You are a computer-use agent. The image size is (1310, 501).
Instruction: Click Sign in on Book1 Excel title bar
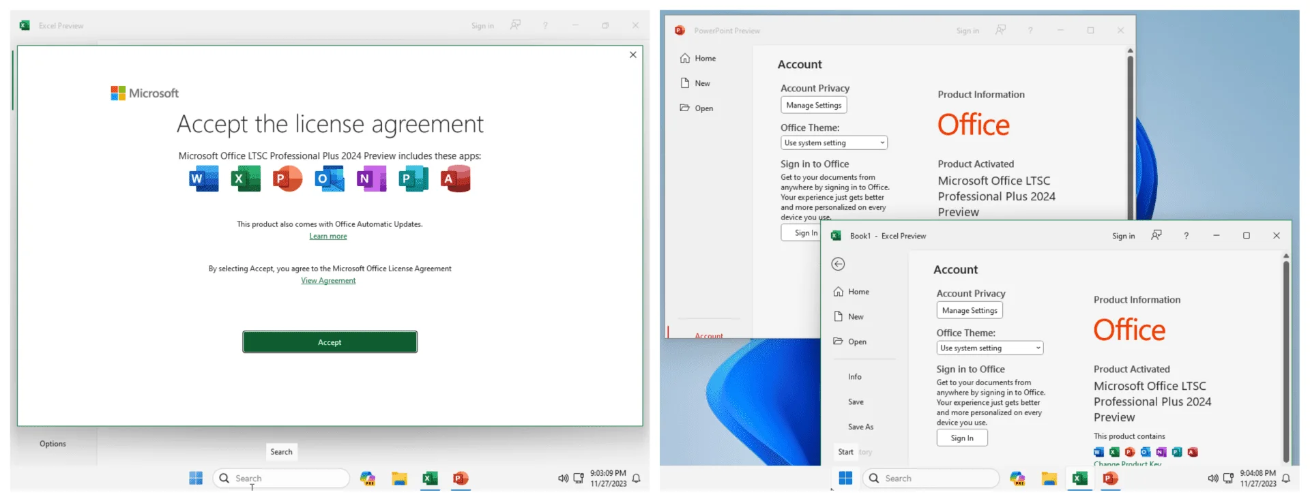1123,236
